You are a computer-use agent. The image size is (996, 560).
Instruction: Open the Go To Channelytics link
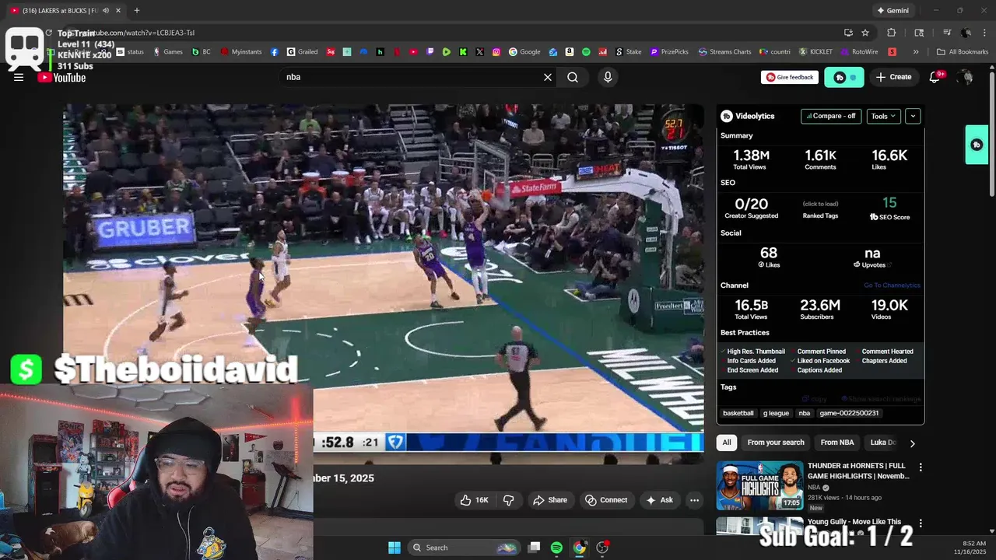click(892, 285)
